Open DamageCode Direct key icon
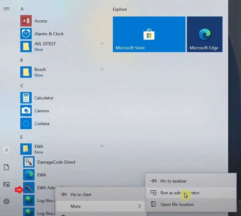 29,162
